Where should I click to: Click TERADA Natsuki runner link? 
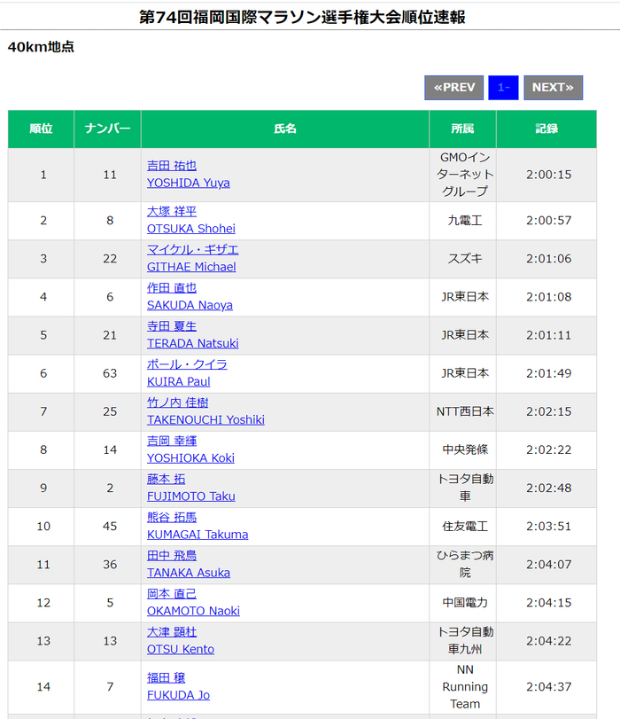[x=192, y=343]
